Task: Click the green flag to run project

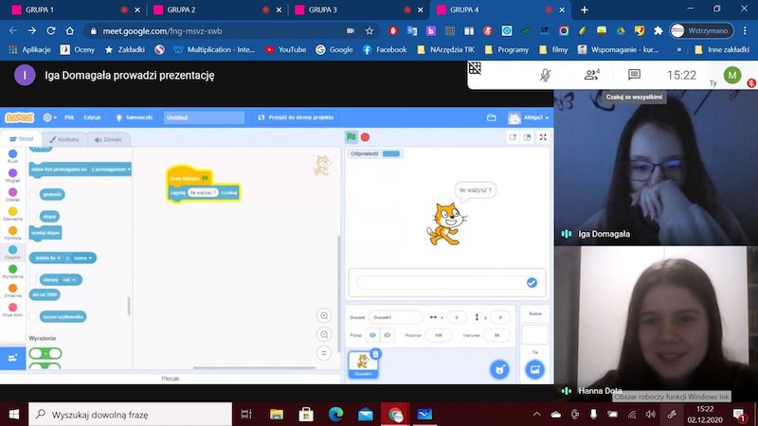Action: point(352,137)
